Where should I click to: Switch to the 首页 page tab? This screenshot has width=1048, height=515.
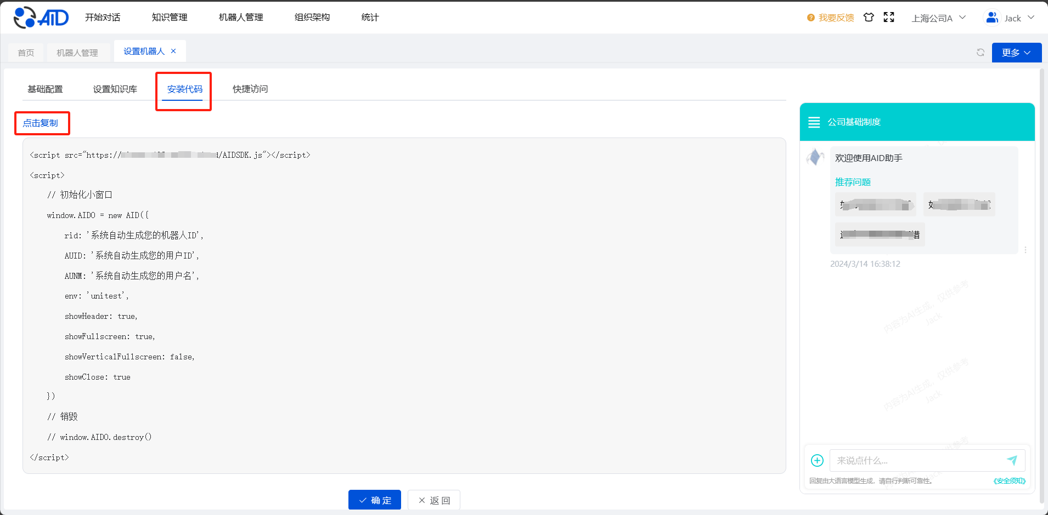(x=26, y=53)
